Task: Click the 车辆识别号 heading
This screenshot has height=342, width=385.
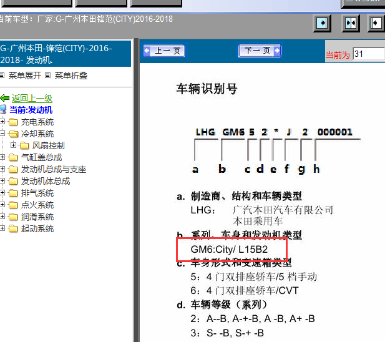Action: [207, 89]
